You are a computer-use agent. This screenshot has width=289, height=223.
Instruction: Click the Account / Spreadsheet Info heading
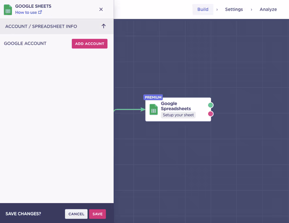41,26
